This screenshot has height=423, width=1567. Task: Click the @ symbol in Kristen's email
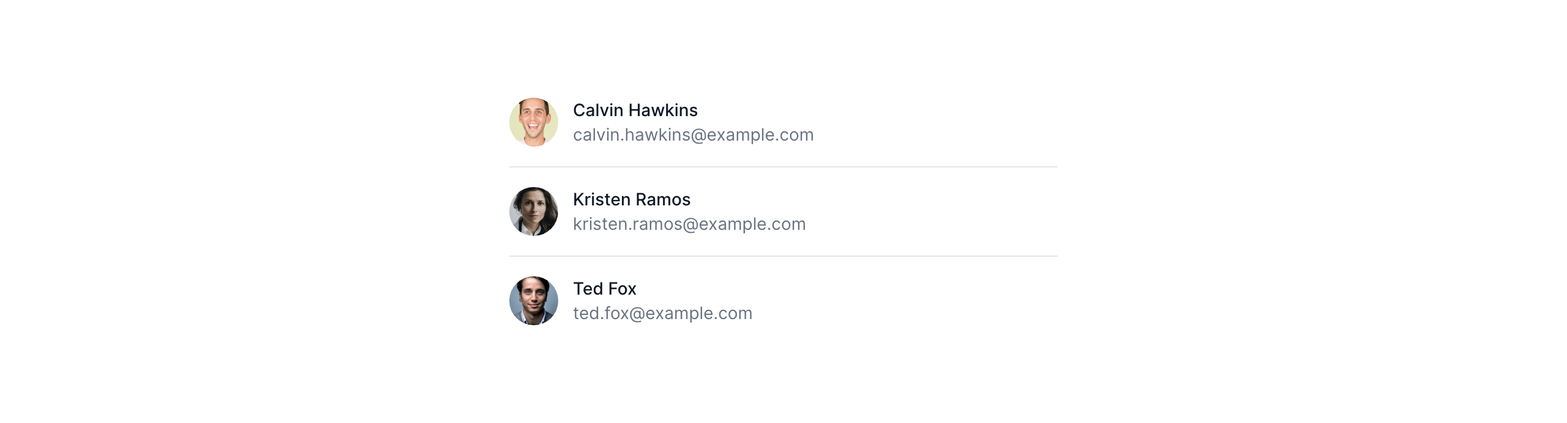(x=690, y=224)
